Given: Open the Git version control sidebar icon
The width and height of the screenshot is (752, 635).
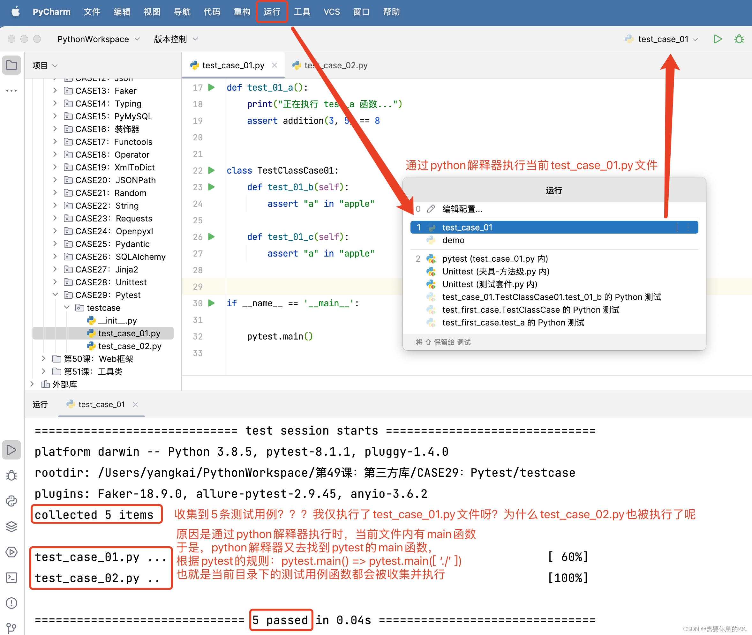Looking at the screenshot, I should coord(11,628).
